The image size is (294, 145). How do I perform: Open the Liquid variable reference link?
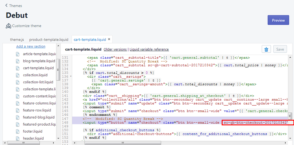149,49
